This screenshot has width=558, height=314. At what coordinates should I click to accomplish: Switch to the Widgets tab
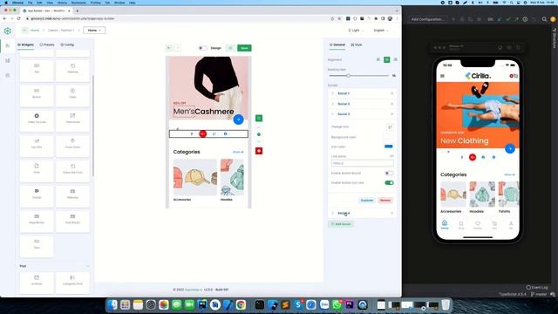[25, 44]
